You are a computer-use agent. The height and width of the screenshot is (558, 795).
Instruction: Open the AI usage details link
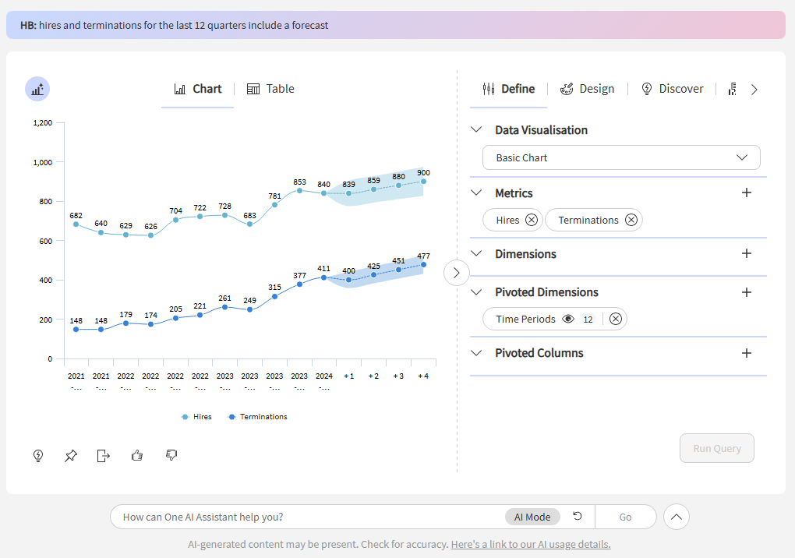[531, 545]
